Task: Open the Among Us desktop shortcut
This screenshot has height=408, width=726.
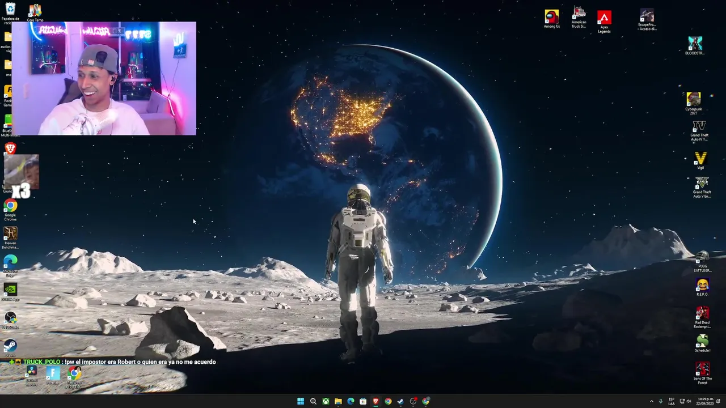Action: 551,19
